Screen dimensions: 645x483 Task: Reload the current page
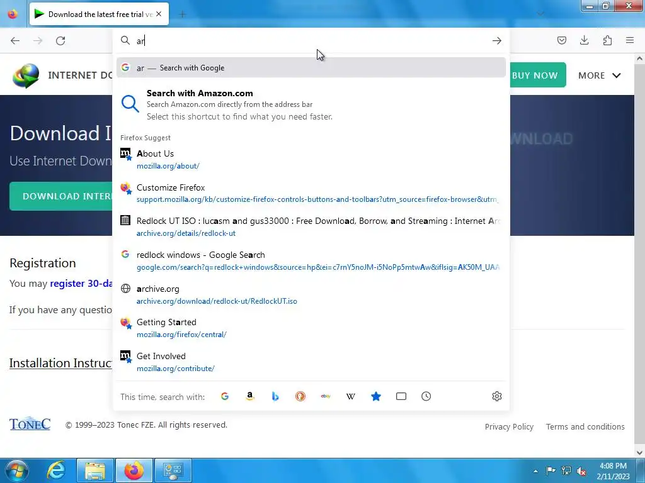(60, 41)
